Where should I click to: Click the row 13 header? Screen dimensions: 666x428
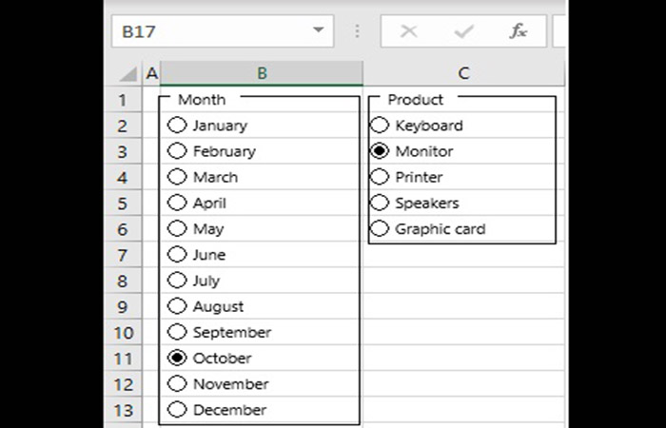(122, 410)
